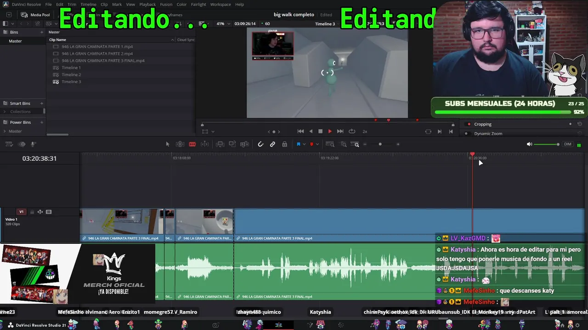The image size is (588, 330).
Task: Zoom out timeline with minus button
Action: 365,144
